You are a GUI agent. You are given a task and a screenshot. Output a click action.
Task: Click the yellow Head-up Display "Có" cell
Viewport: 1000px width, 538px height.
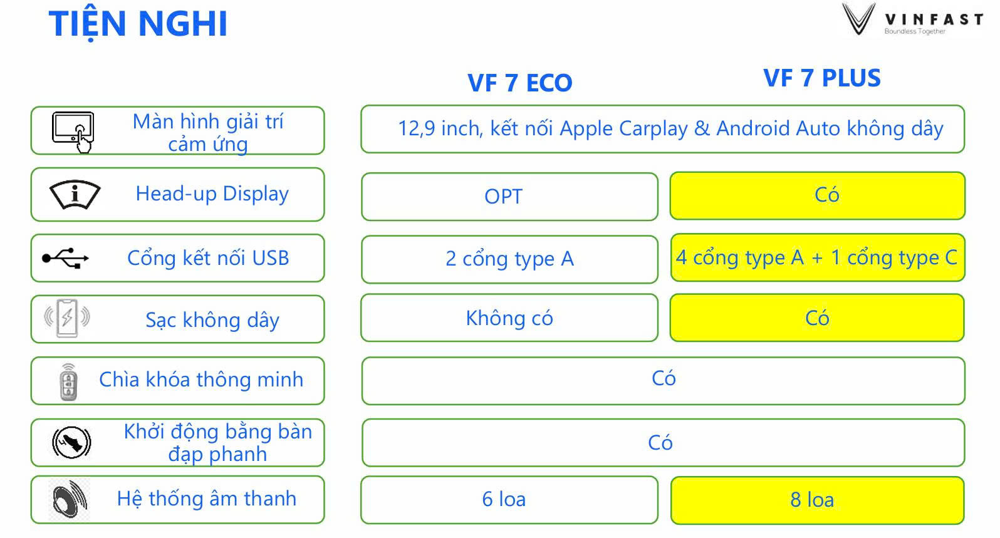coord(817,195)
